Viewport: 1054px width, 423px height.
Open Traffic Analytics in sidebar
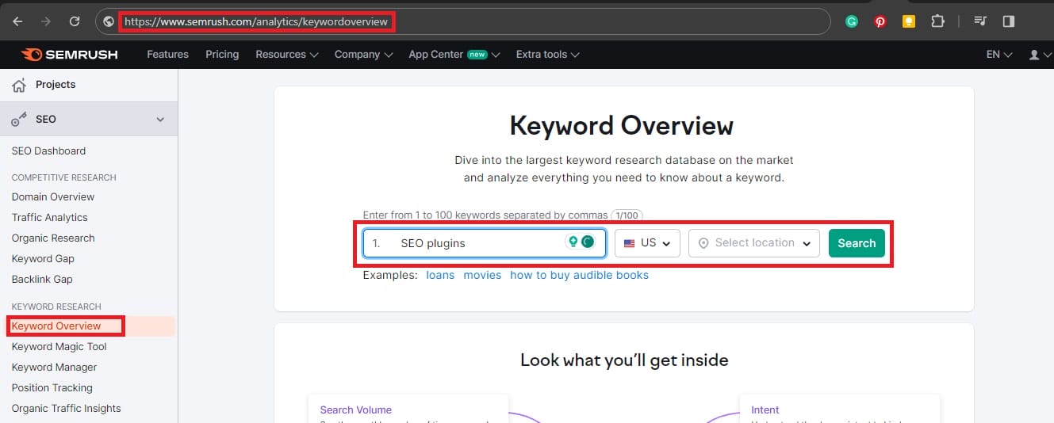pyautogui.click(x=50, y=217)
